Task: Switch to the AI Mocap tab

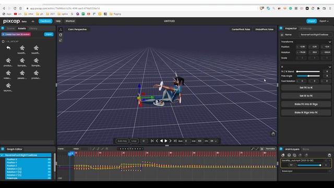Action: pos(306,28)
